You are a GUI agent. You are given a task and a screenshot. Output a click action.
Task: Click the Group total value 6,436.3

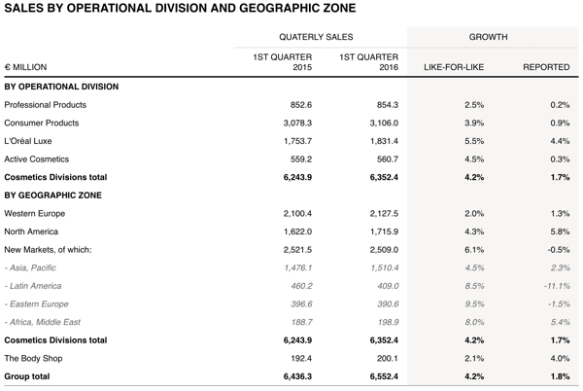pos(297,376)
